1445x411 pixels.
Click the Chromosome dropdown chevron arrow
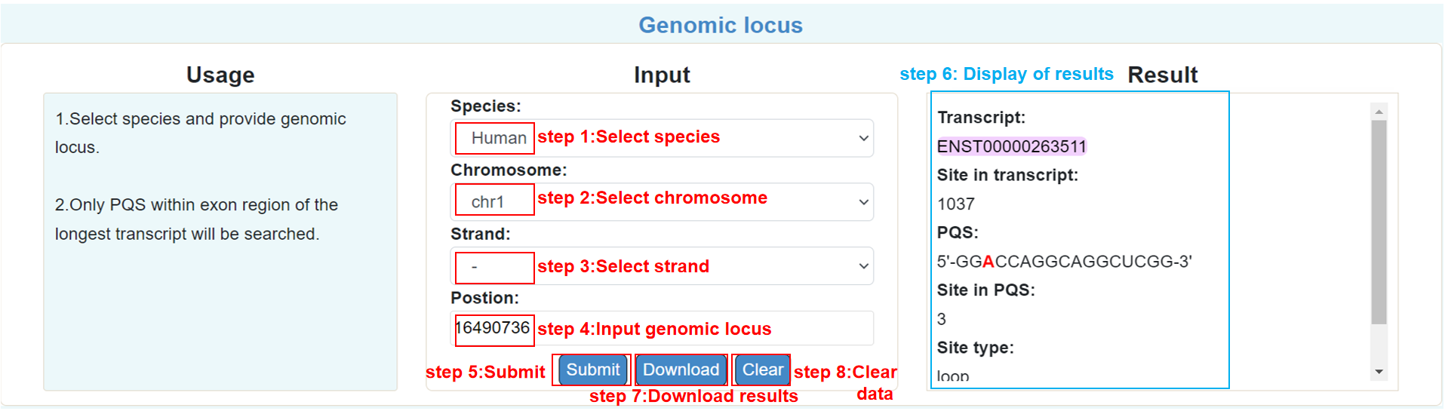[864, 202]
